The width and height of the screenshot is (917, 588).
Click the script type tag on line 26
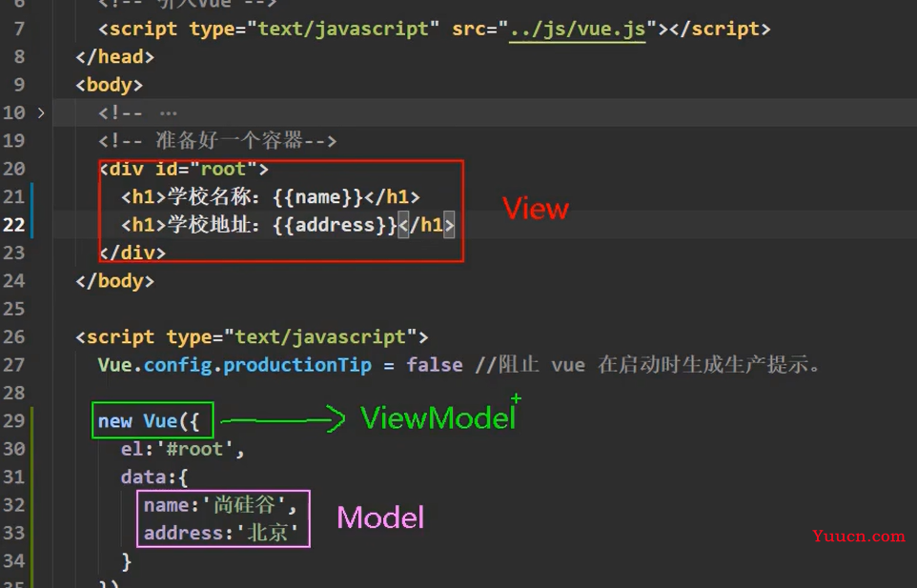click(x=252, y=337)
